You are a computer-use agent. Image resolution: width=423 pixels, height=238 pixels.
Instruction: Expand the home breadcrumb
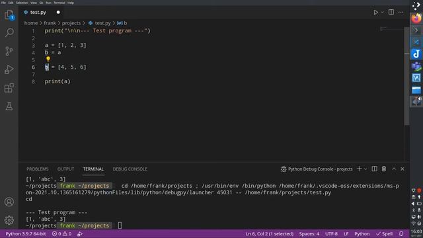[x=31, y=23]
